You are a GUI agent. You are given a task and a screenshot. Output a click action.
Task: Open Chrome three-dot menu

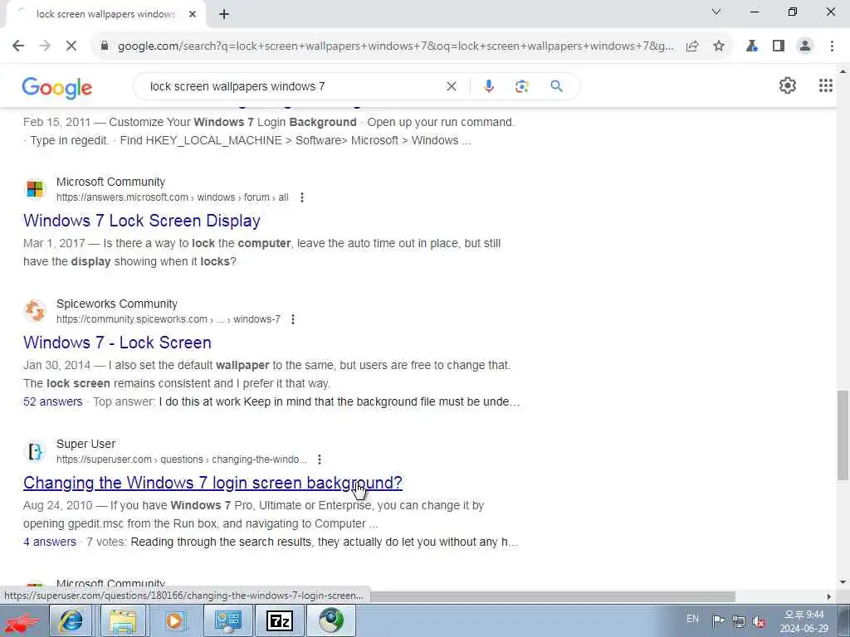click(832, 46)
